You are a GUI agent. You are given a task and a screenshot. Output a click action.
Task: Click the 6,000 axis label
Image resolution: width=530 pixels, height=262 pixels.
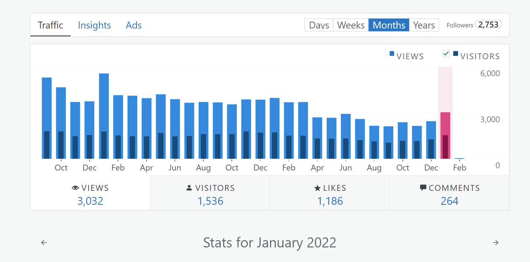tap(489, 73)
